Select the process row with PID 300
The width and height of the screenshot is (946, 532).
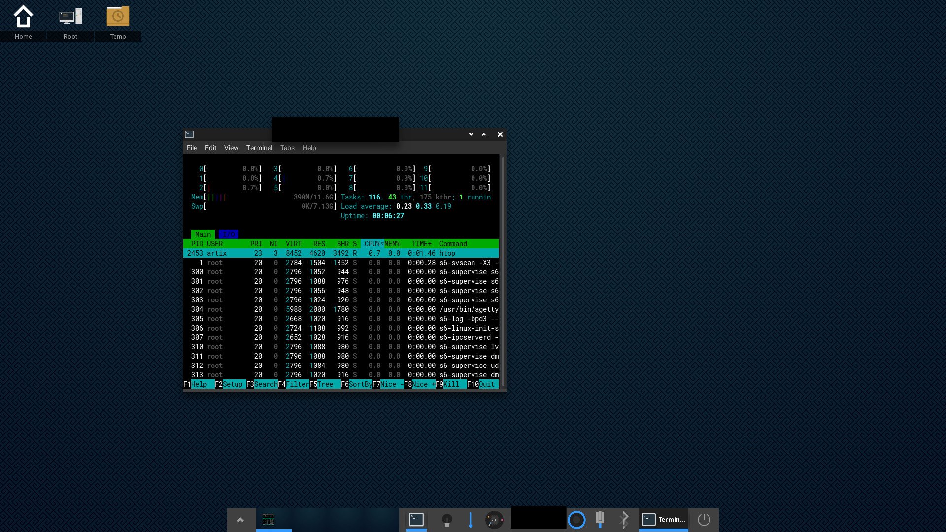coord(341,272)
